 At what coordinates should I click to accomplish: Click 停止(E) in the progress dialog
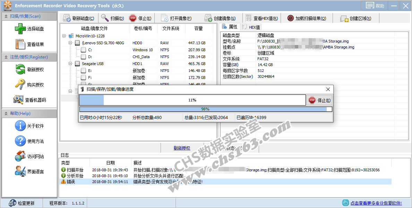tap(319, 100)
